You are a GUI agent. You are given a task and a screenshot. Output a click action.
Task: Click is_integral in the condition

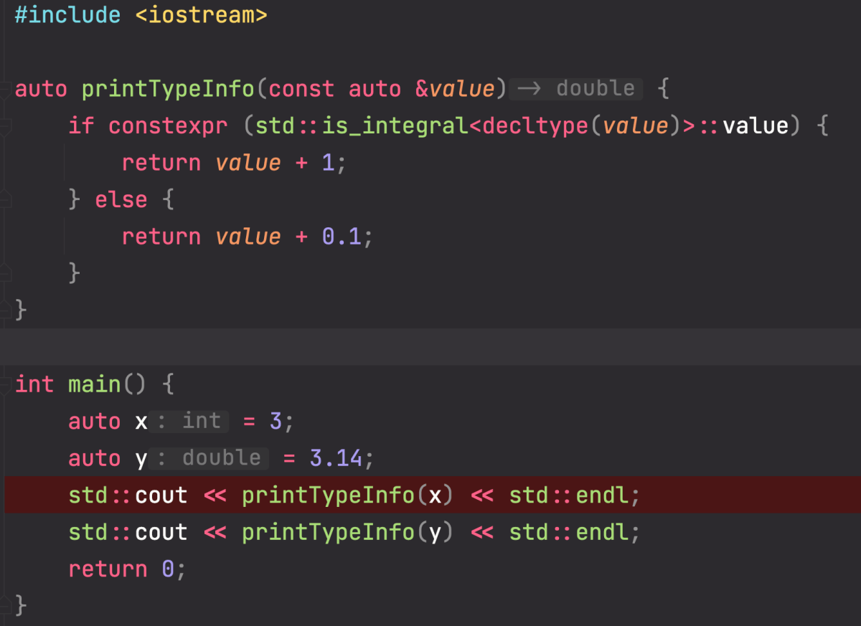tap(395, 126)
